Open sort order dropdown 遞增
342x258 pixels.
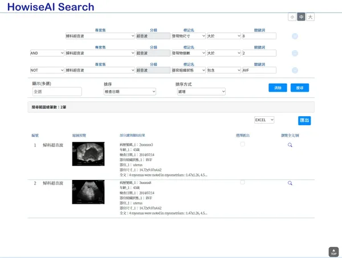point(201,92)
